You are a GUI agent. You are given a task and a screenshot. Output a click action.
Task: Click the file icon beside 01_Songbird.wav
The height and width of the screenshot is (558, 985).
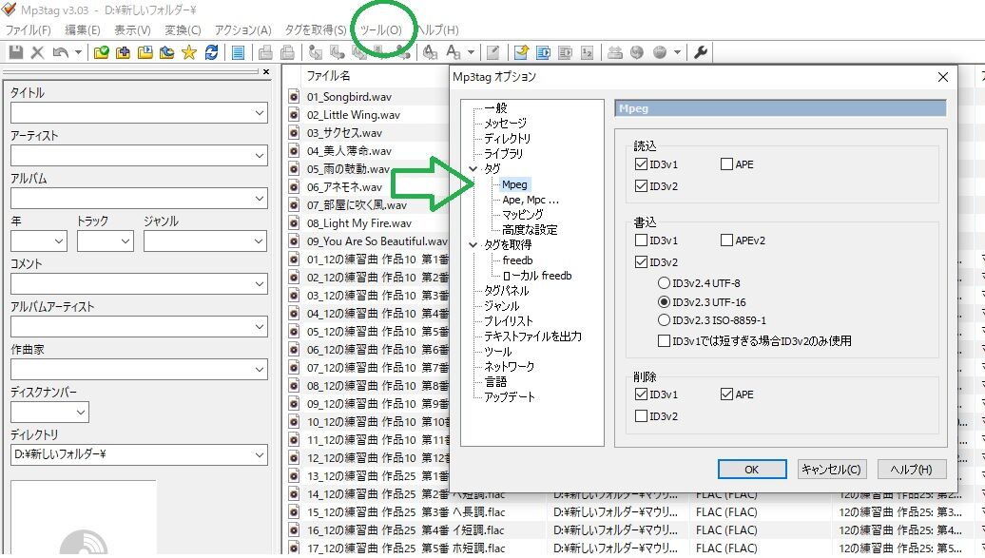[x=294, y=97]
